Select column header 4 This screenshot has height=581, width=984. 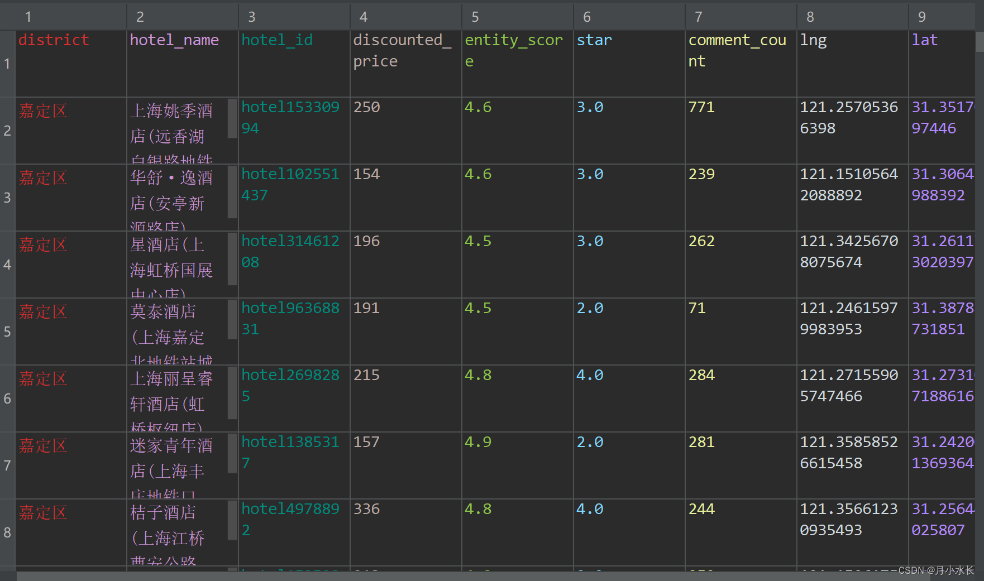point(406,17)
